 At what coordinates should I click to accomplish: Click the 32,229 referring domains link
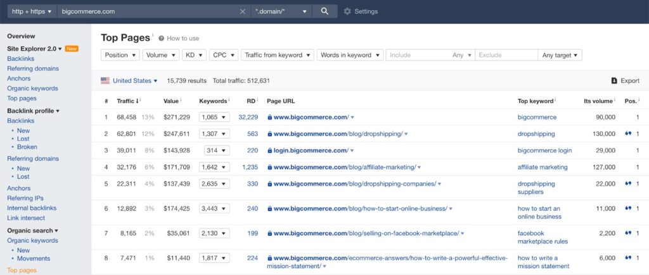pyautogui.click(x=248, y=117)
